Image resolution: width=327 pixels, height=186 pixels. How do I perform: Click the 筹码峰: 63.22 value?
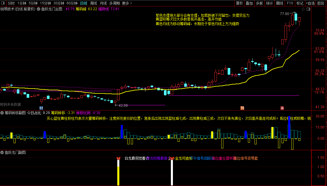pyautogui.click(x=86, y=9)
